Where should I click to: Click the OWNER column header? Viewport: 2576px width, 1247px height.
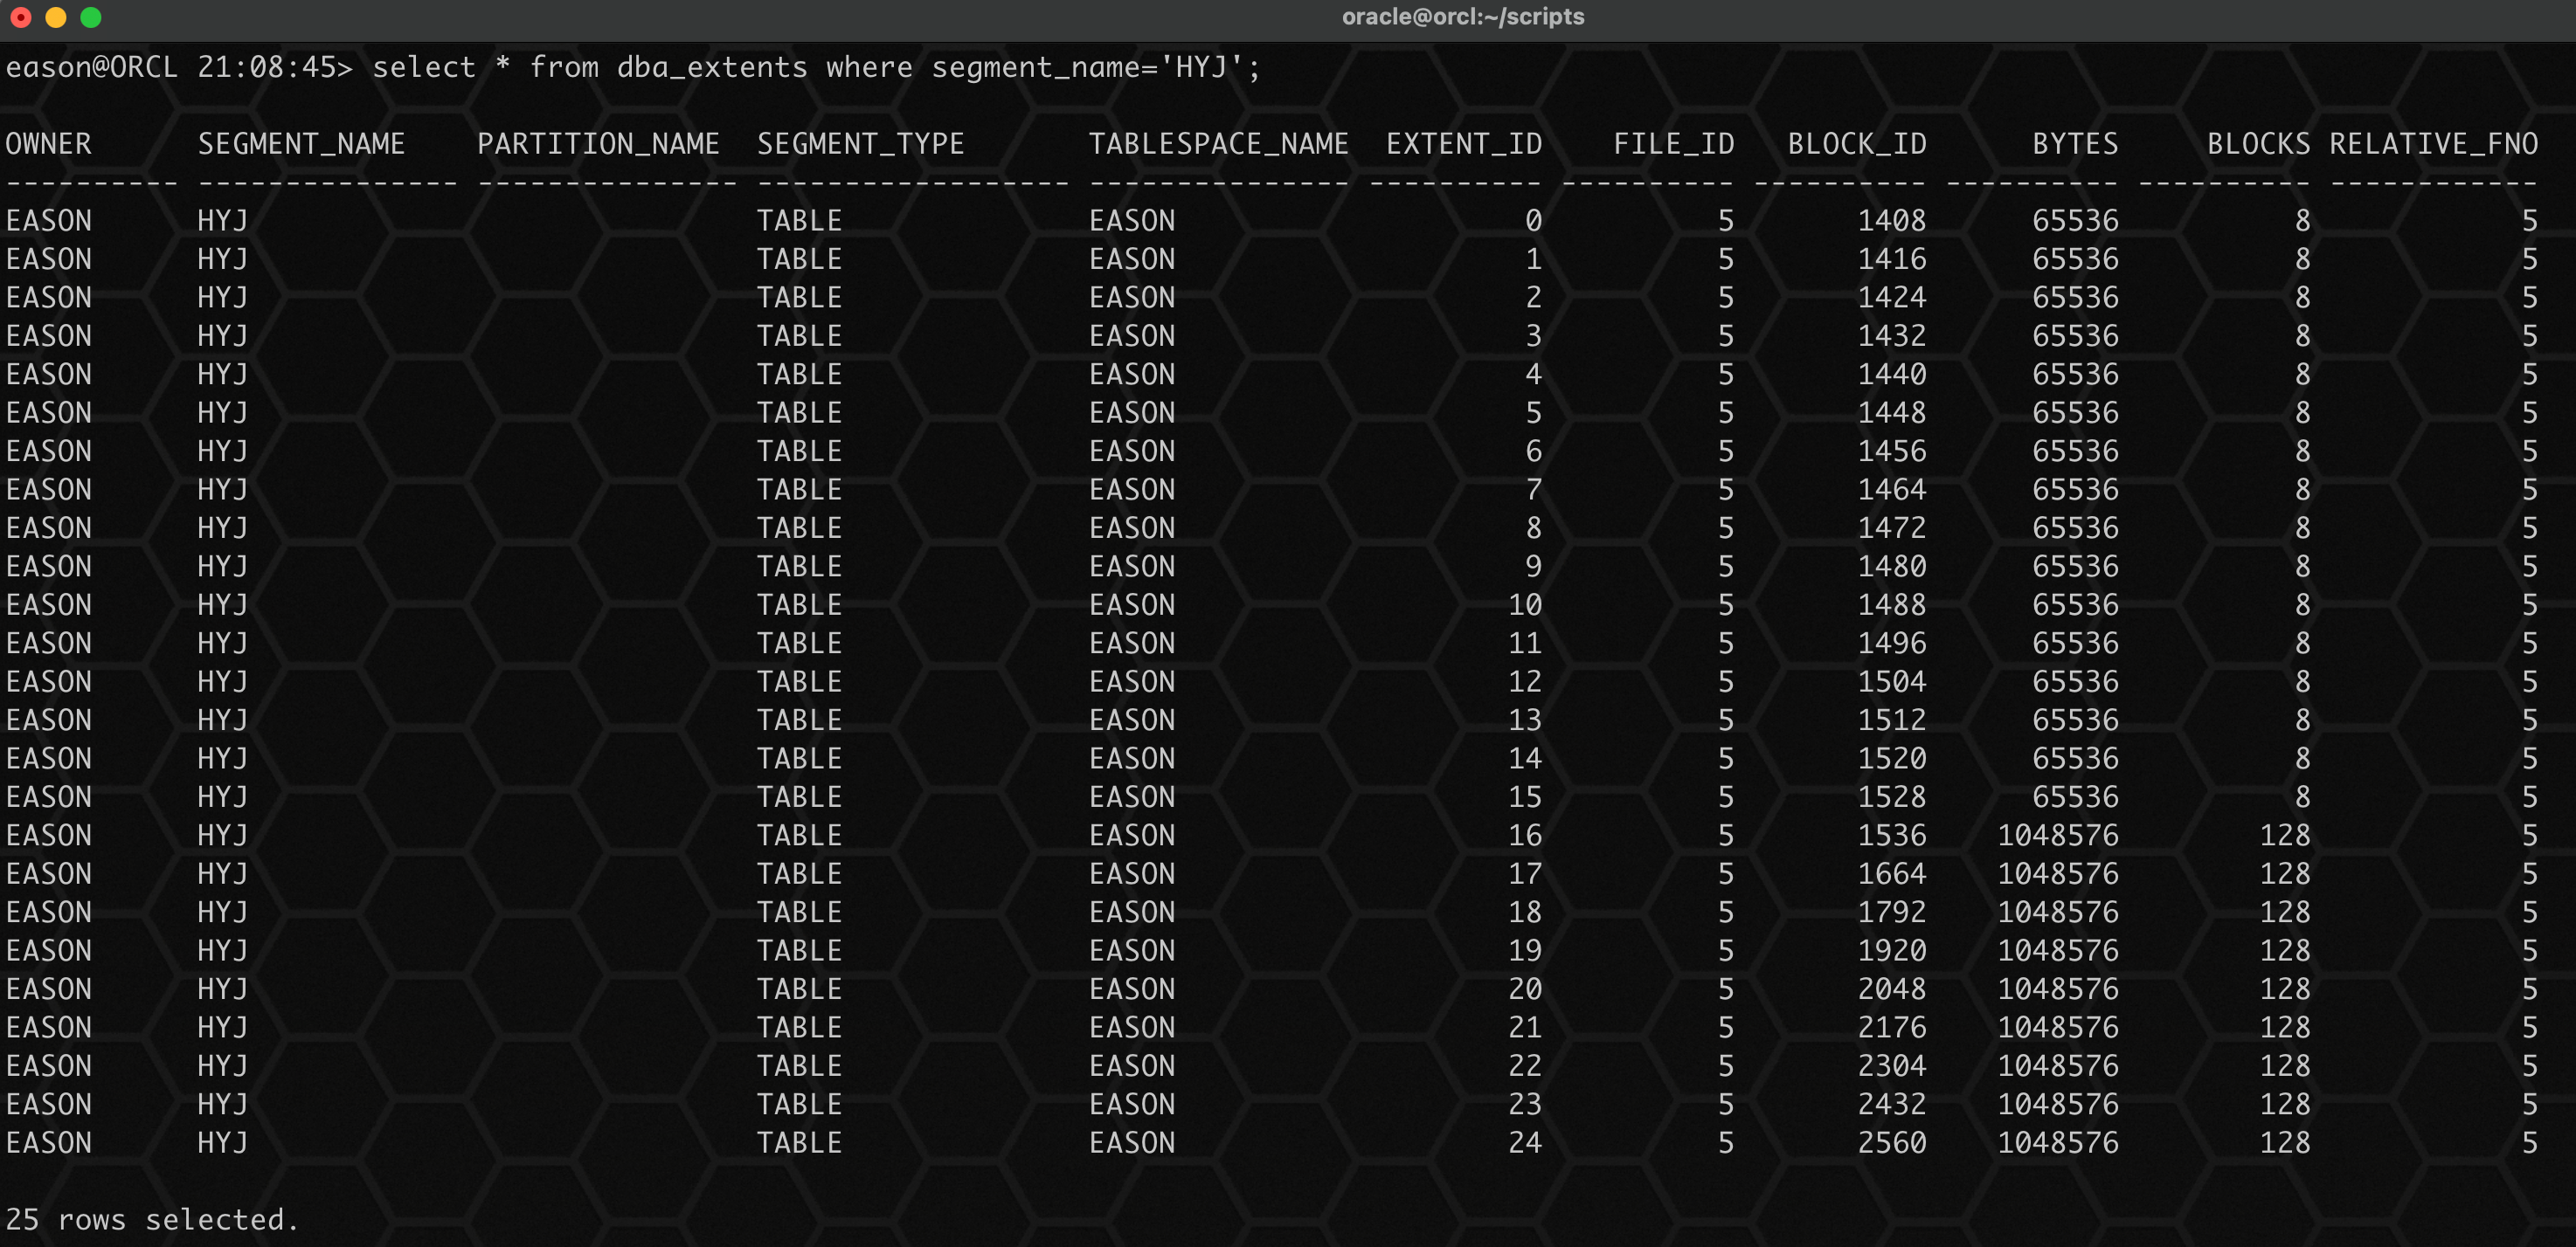48,144
